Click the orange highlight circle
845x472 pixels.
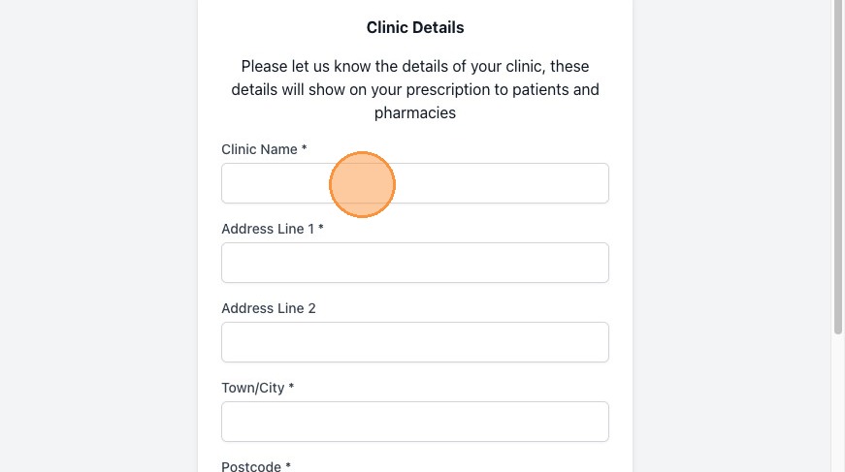[x=362, y=184]
